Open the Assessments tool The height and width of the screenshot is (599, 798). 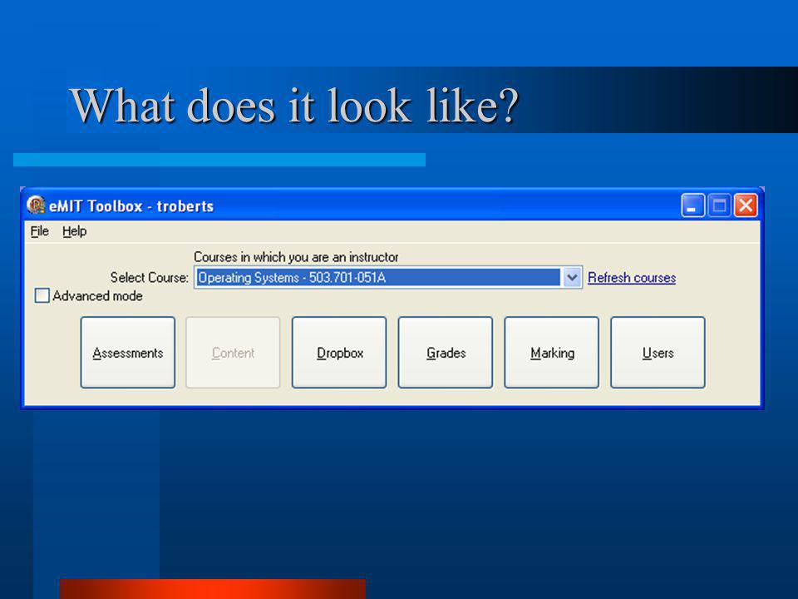(128, 353)
